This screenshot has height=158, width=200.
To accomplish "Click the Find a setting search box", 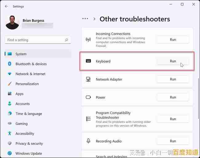I will pyautogui.click(x=34, y=40).
